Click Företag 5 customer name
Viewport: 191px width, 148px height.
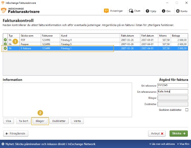coord(66,44)
